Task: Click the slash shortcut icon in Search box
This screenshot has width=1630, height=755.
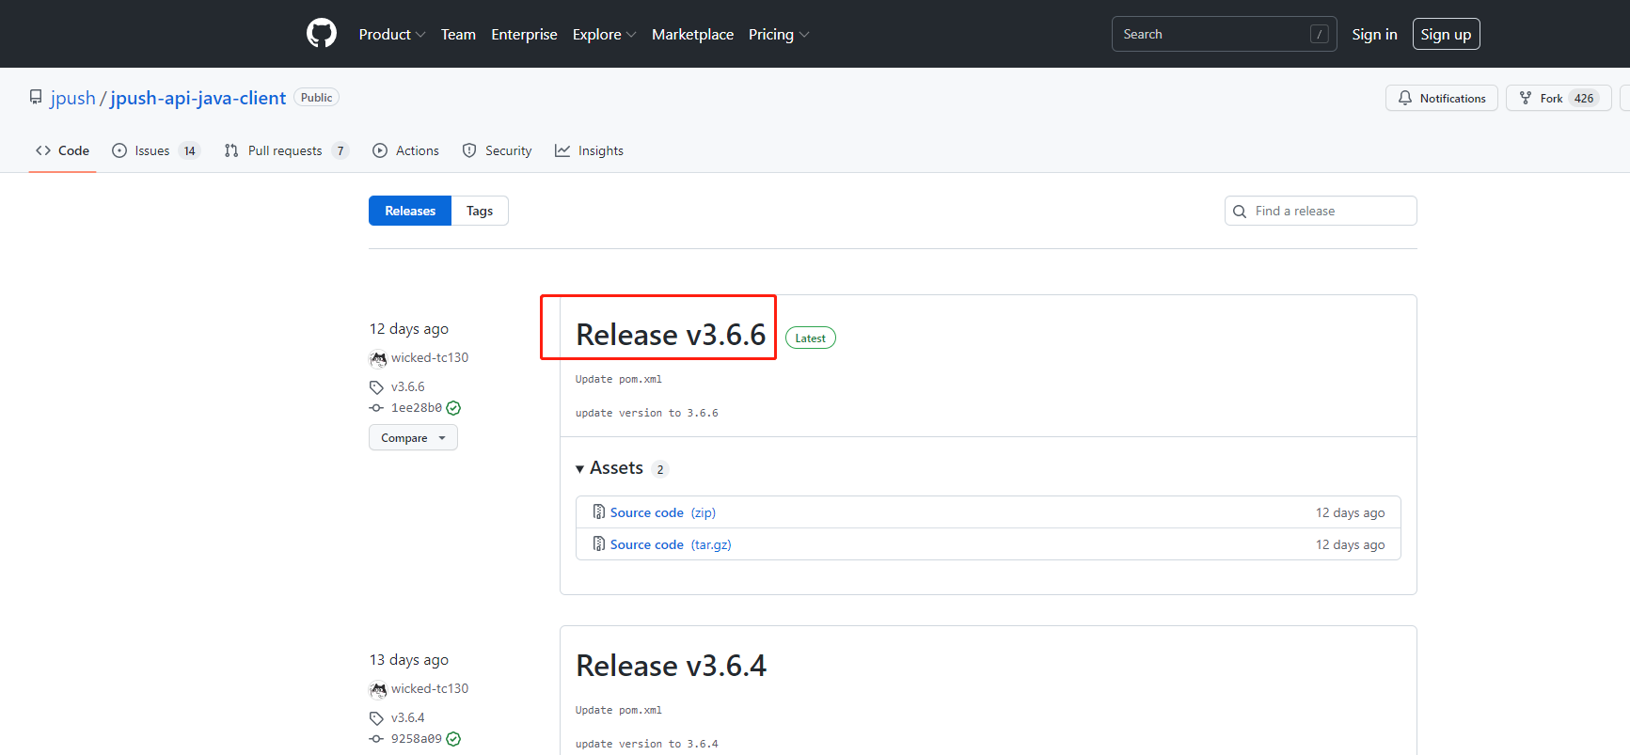Action: coord(1320,34)
